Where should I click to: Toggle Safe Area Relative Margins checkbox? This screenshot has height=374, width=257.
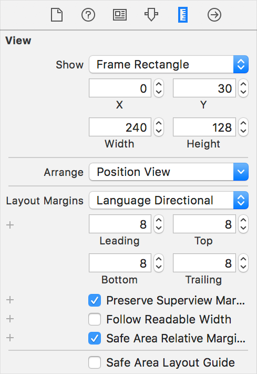95,338
